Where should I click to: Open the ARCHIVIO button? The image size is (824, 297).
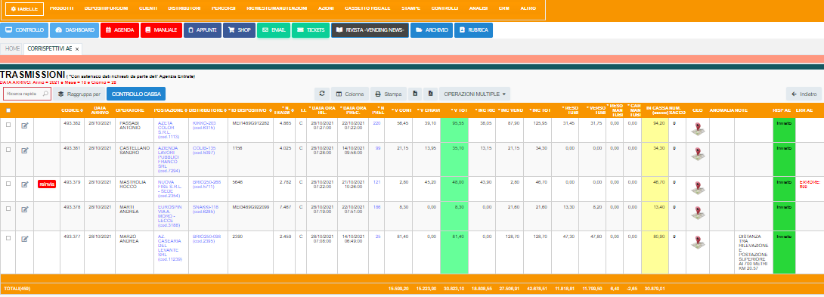tap(431, 30)
